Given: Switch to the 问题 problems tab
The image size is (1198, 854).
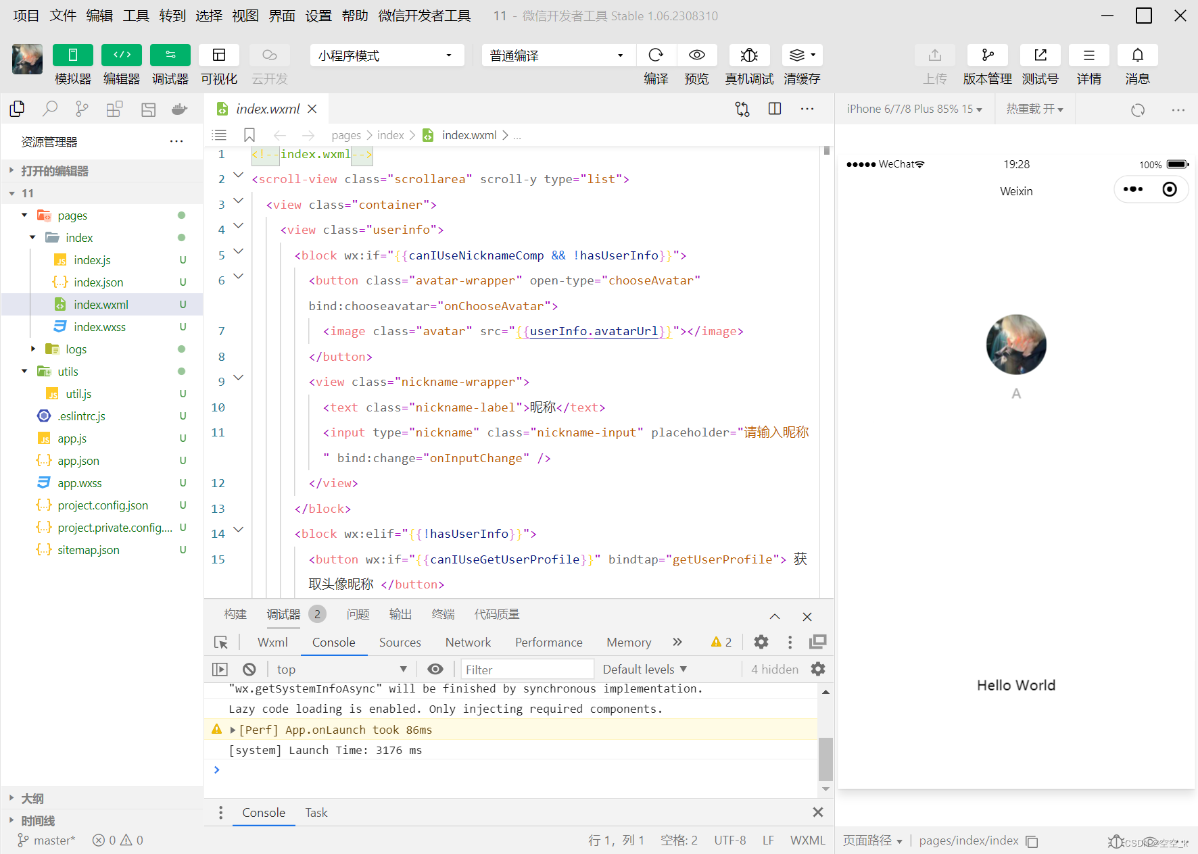Looking at the screenshot, I should pos(358,614).
